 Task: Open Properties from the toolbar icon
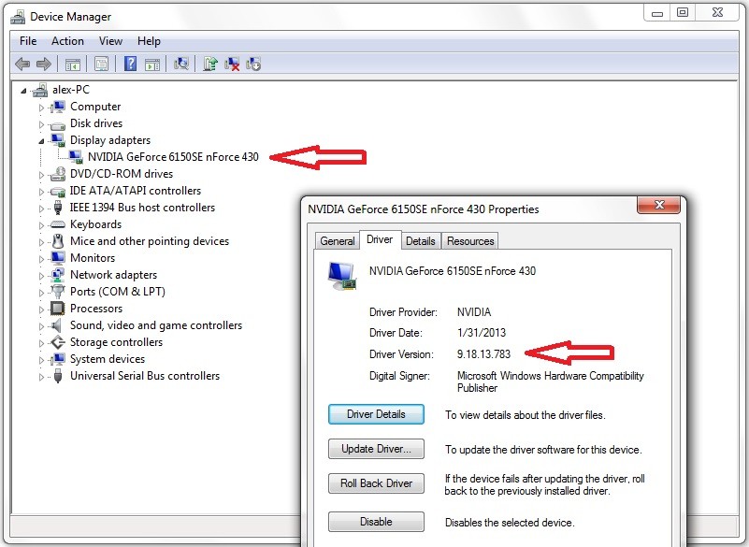pyautogui.click(x=101, y=64)
